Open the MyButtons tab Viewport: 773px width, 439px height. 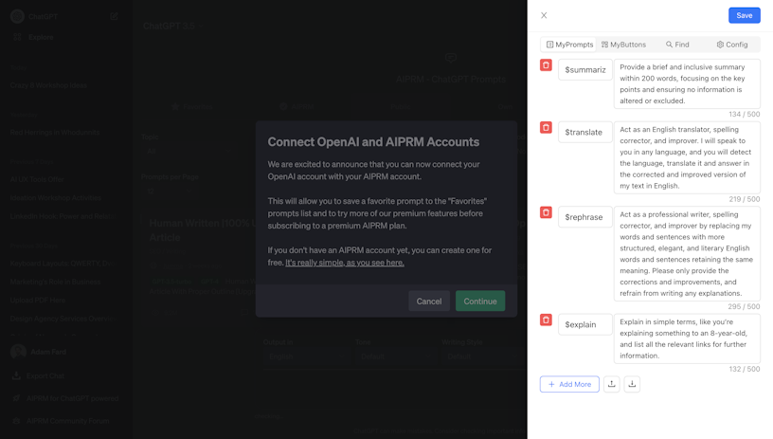tap(623, 45)
